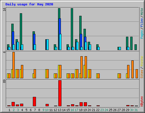
Task: Click the day 13 label on x-axis
Action: (x=59, y=110)
